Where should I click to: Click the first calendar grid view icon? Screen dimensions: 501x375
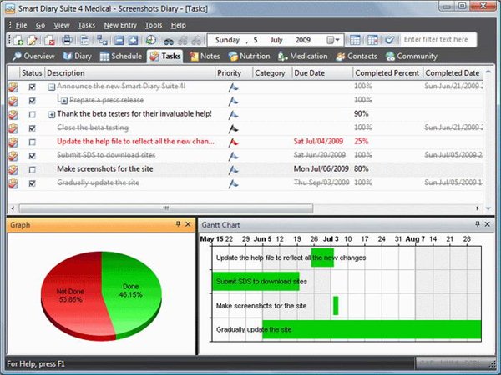[x=355, y=40]
